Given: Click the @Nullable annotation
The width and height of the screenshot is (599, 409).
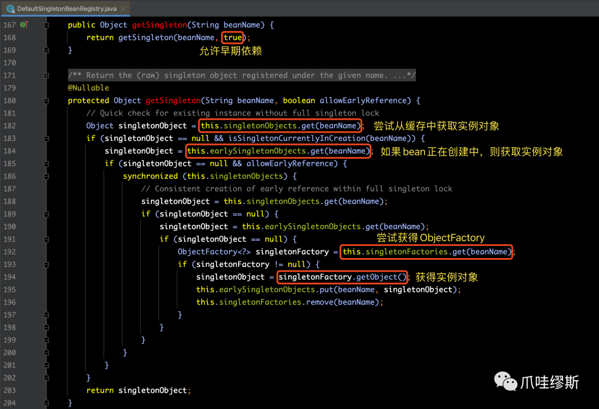Looking at the screenshot, I should point(89,88).
